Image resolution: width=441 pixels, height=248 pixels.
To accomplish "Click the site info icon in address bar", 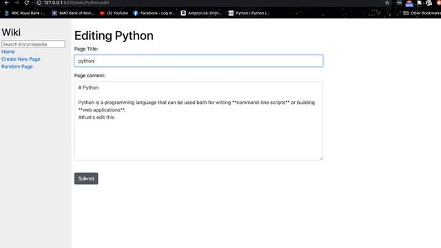I will pos(39,3).
